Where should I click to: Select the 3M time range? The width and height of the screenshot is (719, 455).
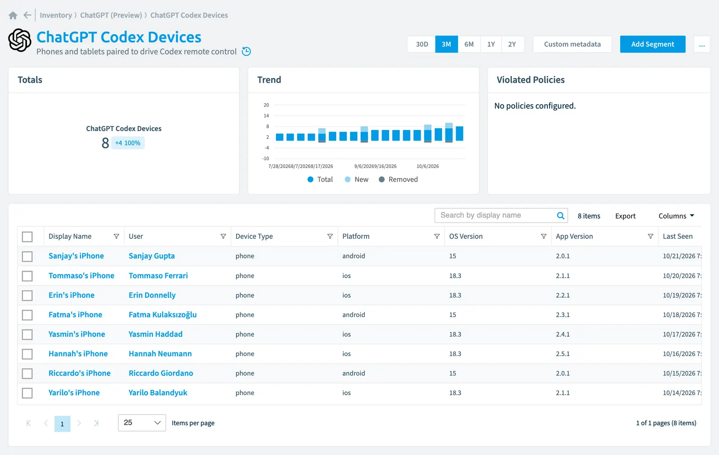point(446,44)
